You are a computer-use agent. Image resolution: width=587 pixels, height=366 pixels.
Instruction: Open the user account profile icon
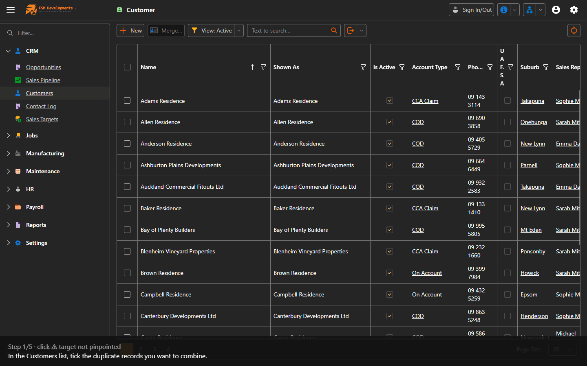(x=556, y=10)
